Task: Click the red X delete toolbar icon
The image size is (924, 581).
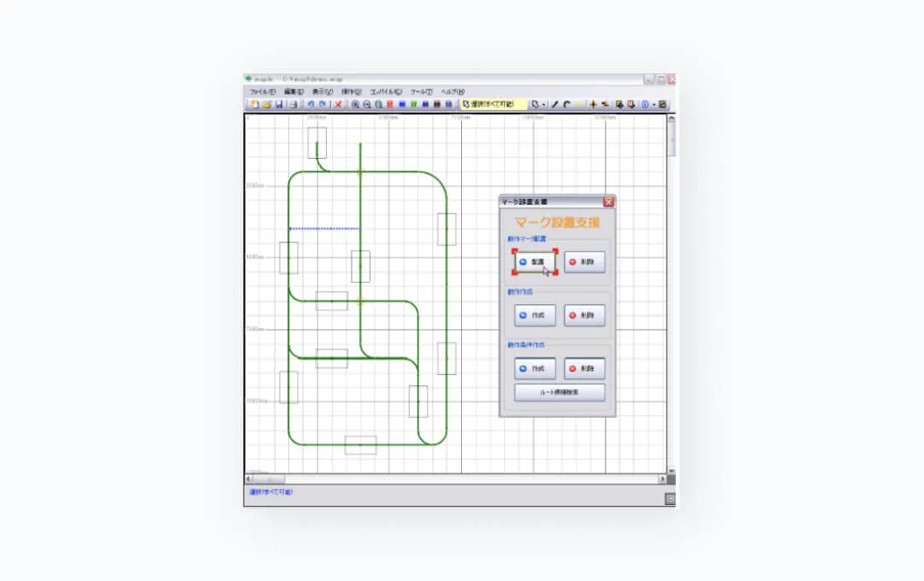Action: (339, 104)
